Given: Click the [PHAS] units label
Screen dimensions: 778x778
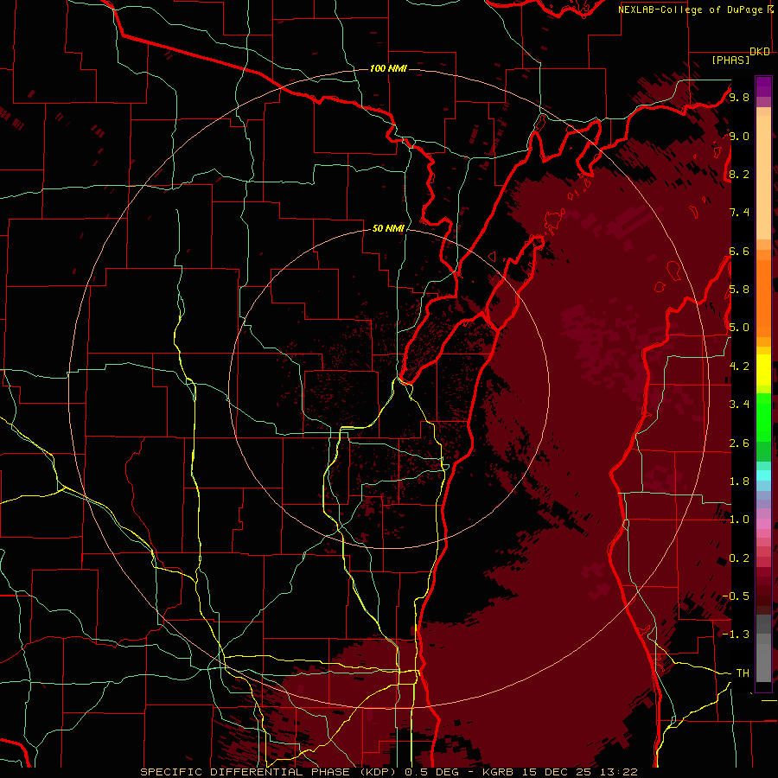Looking at the screenshot, I should coord(730,60).
